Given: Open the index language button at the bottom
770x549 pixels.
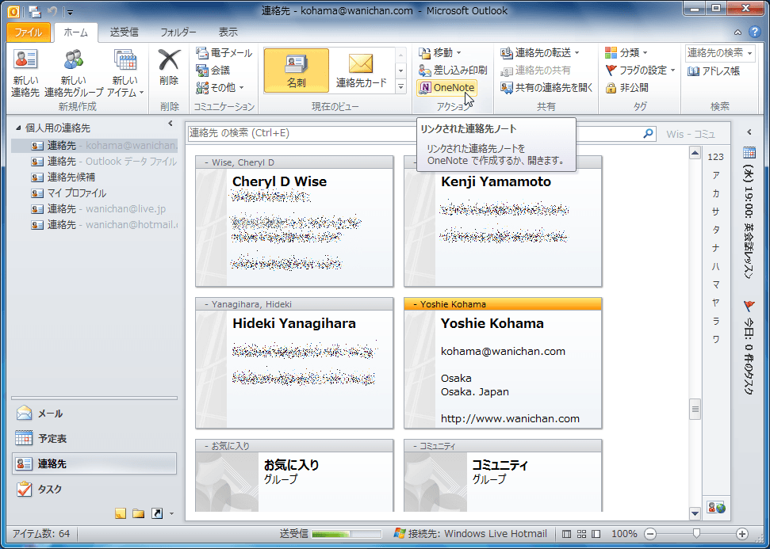Looking at the screenshot, I should click(x=716, y=508).
